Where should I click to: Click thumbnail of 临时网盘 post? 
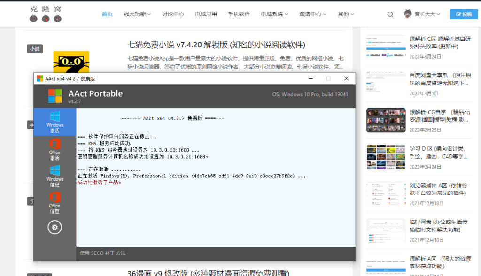click(386, 230)
